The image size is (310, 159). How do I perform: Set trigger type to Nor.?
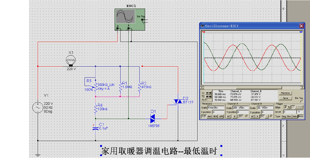(290, 116)
